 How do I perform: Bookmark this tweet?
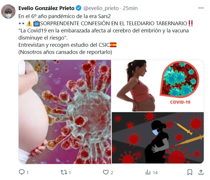tap(190, 172)
